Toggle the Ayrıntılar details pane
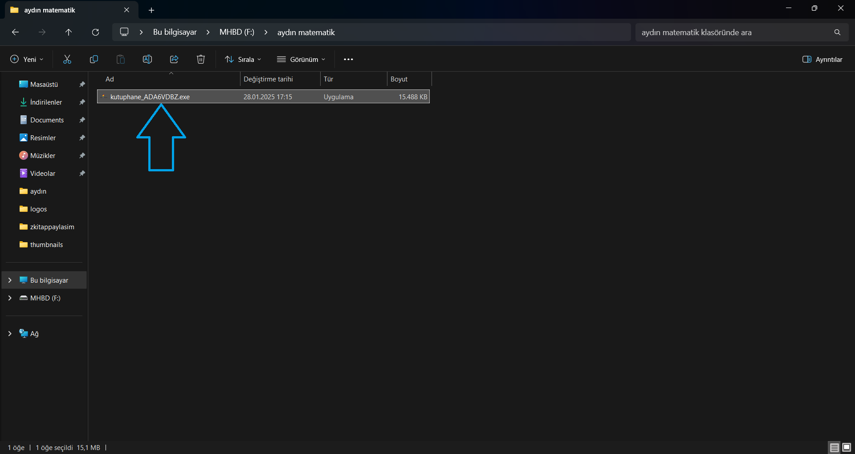This screenshot has width=855, height=454. (x=822, y=59)
